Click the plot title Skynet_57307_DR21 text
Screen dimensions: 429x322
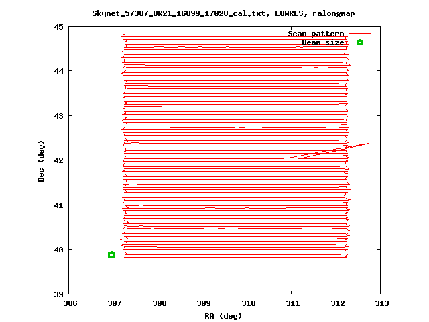(223, 13)
